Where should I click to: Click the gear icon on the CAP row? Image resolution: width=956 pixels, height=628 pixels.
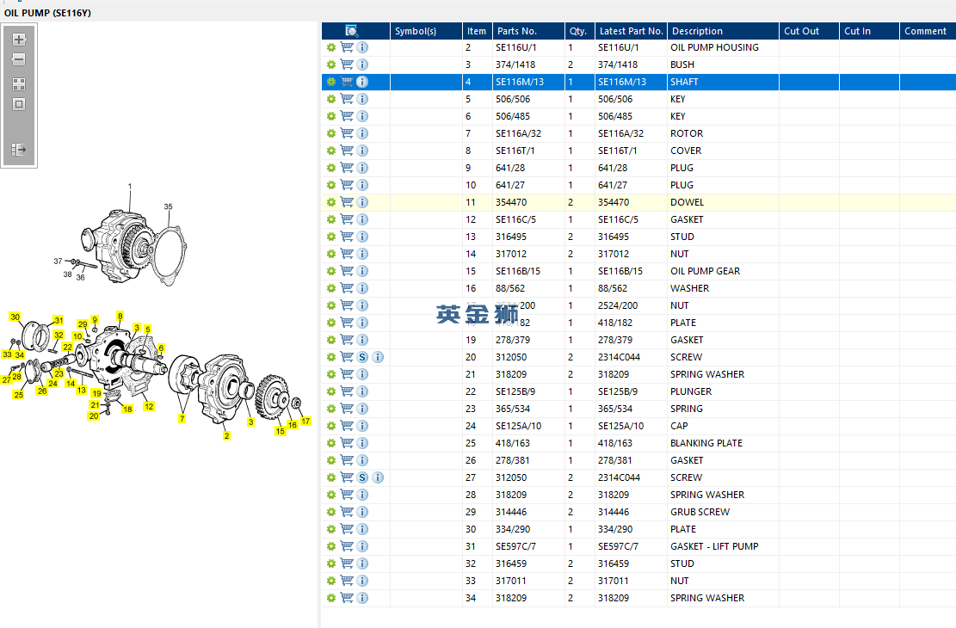(x=331, y=426)
